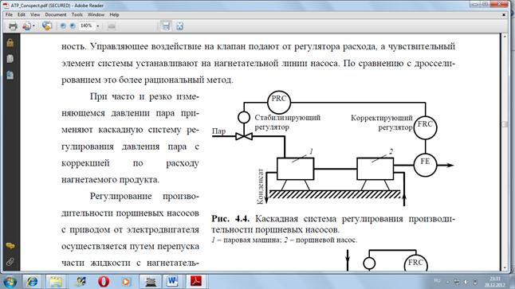Open Internet Explorer from taskbar
This screenshot has height=289, width=515.
[x=32, y=282]
